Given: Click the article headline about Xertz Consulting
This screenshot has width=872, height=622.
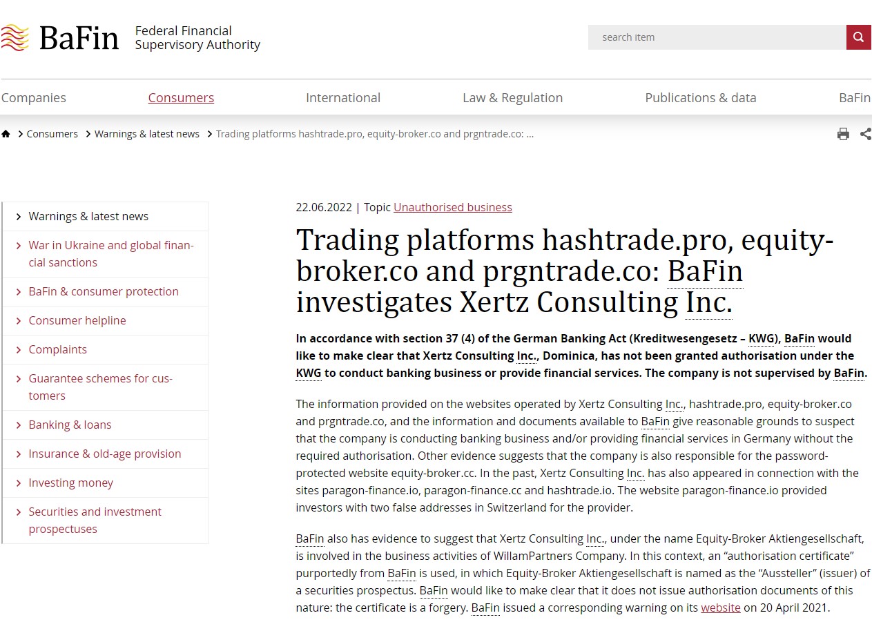Looking at the screenshot, I should pyautogui.click(x=565, y=271).
